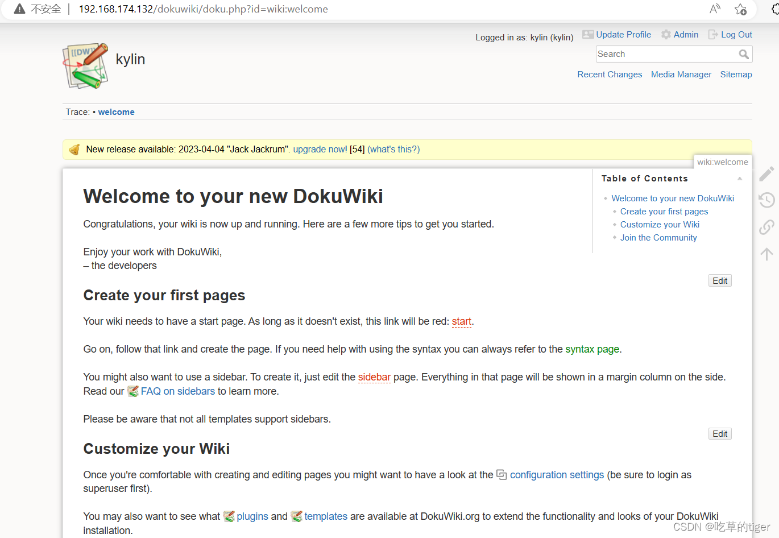
Task: Click the wiki icon before templates link
Action: 296,516
